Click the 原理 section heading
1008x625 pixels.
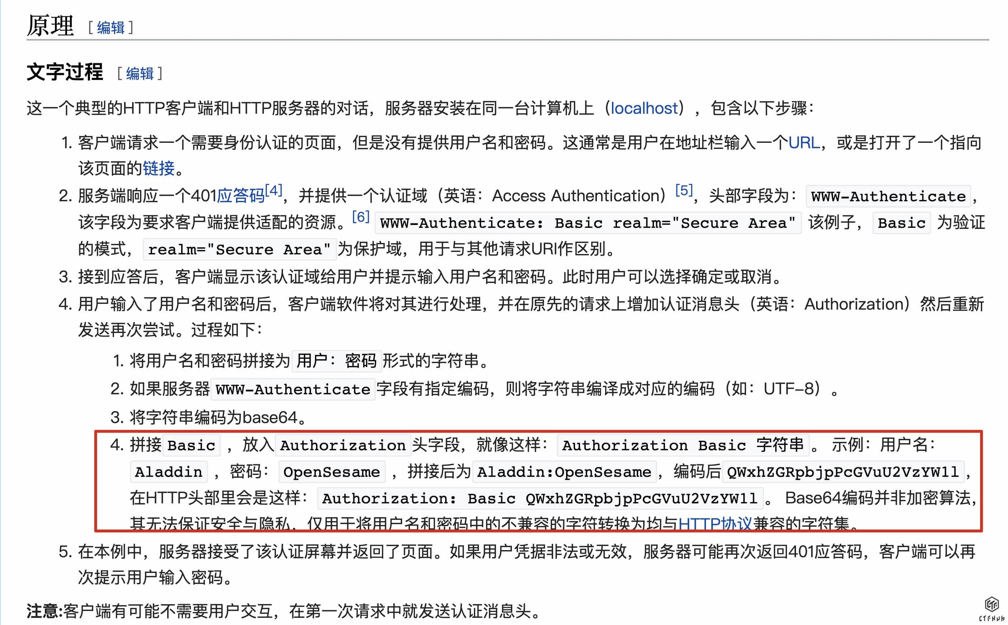pos(51,25)
